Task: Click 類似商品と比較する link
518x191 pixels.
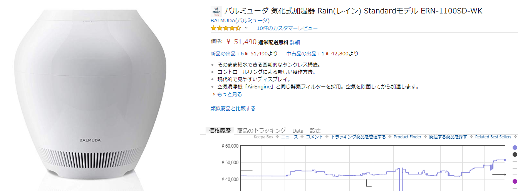Action: click(x=233, y=108)
